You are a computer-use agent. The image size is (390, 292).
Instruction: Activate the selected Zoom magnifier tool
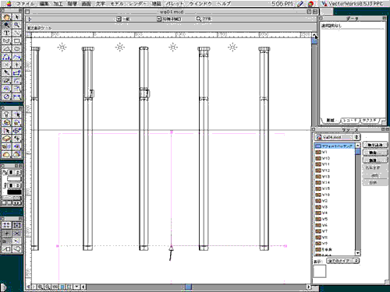(6, 25)
